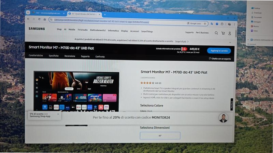Image resolution: width=273 pixels, height=153 pixels.
Task: Open the 4.0 star rating reviews
Action: (151, 83)
